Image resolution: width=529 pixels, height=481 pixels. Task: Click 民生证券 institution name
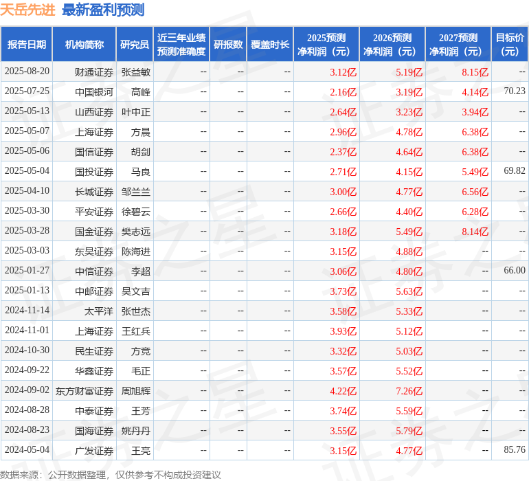point(94,351)
